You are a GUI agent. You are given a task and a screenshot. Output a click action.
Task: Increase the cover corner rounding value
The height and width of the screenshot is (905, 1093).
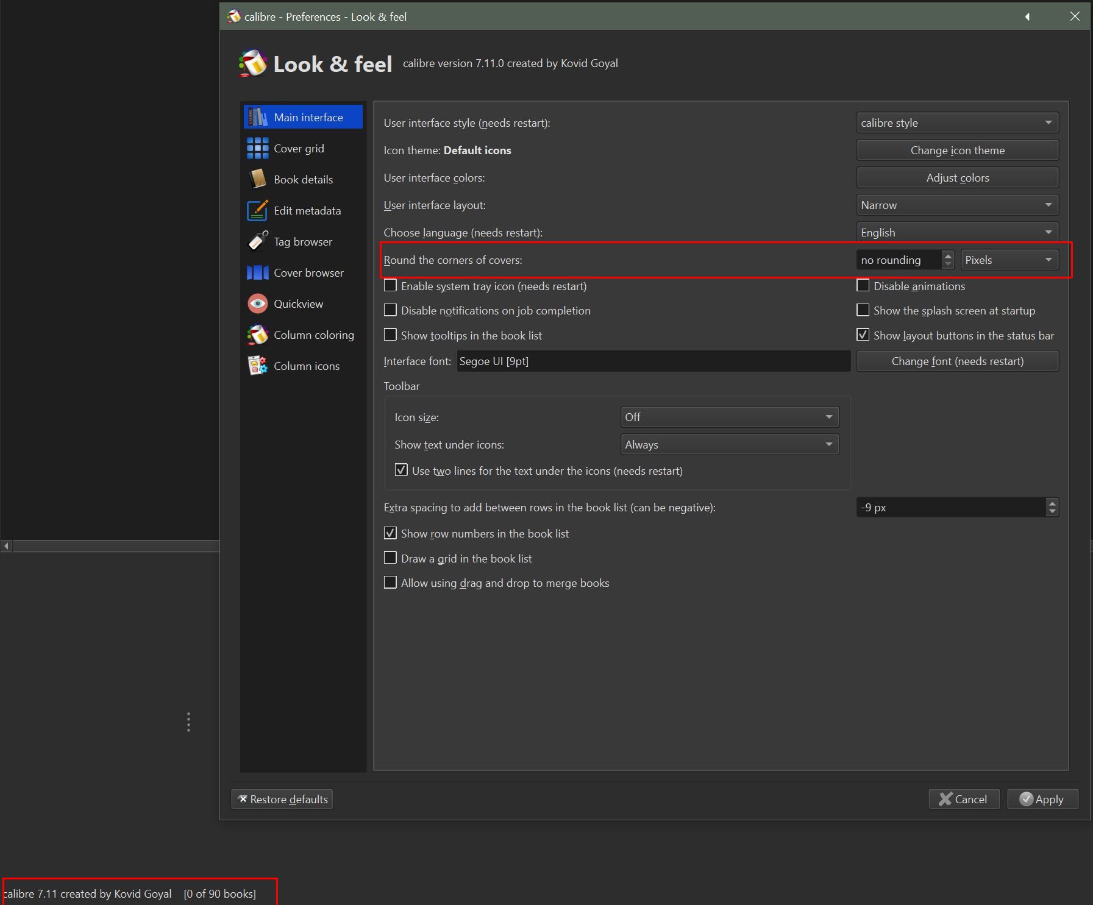tap(948, 255)
